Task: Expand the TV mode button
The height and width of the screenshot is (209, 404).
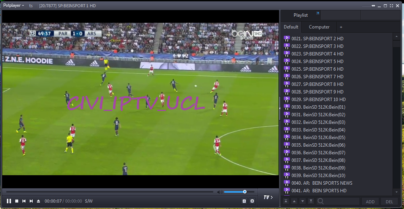Action: (268, 197)
